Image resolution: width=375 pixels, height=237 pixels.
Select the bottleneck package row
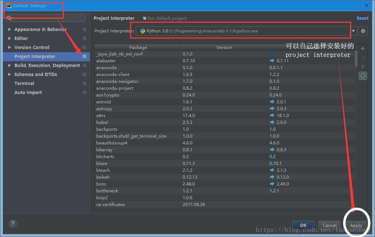pyautogui.click(x=224, y=191)
